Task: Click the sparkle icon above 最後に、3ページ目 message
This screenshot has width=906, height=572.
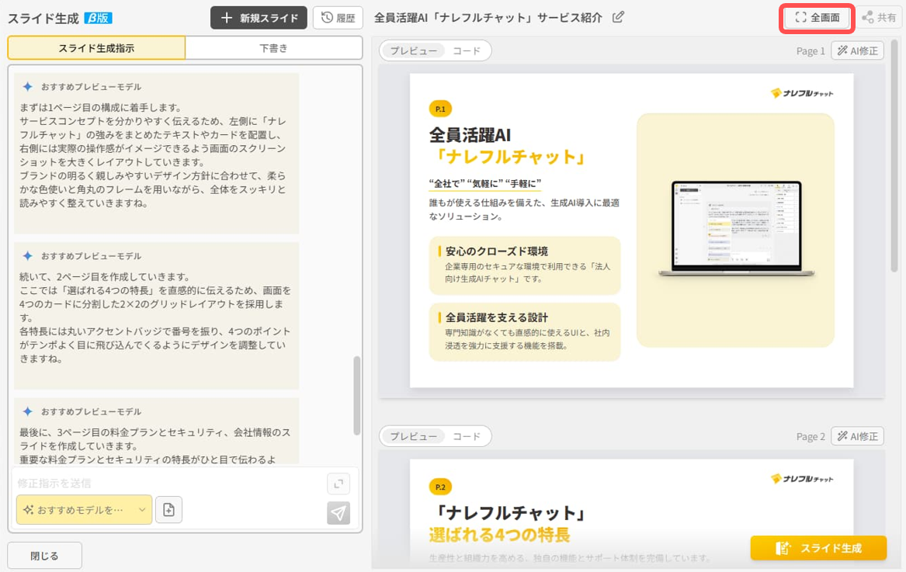Action: coord(27,411)
